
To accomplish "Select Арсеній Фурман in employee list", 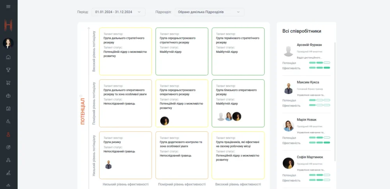I will (309, 45).
